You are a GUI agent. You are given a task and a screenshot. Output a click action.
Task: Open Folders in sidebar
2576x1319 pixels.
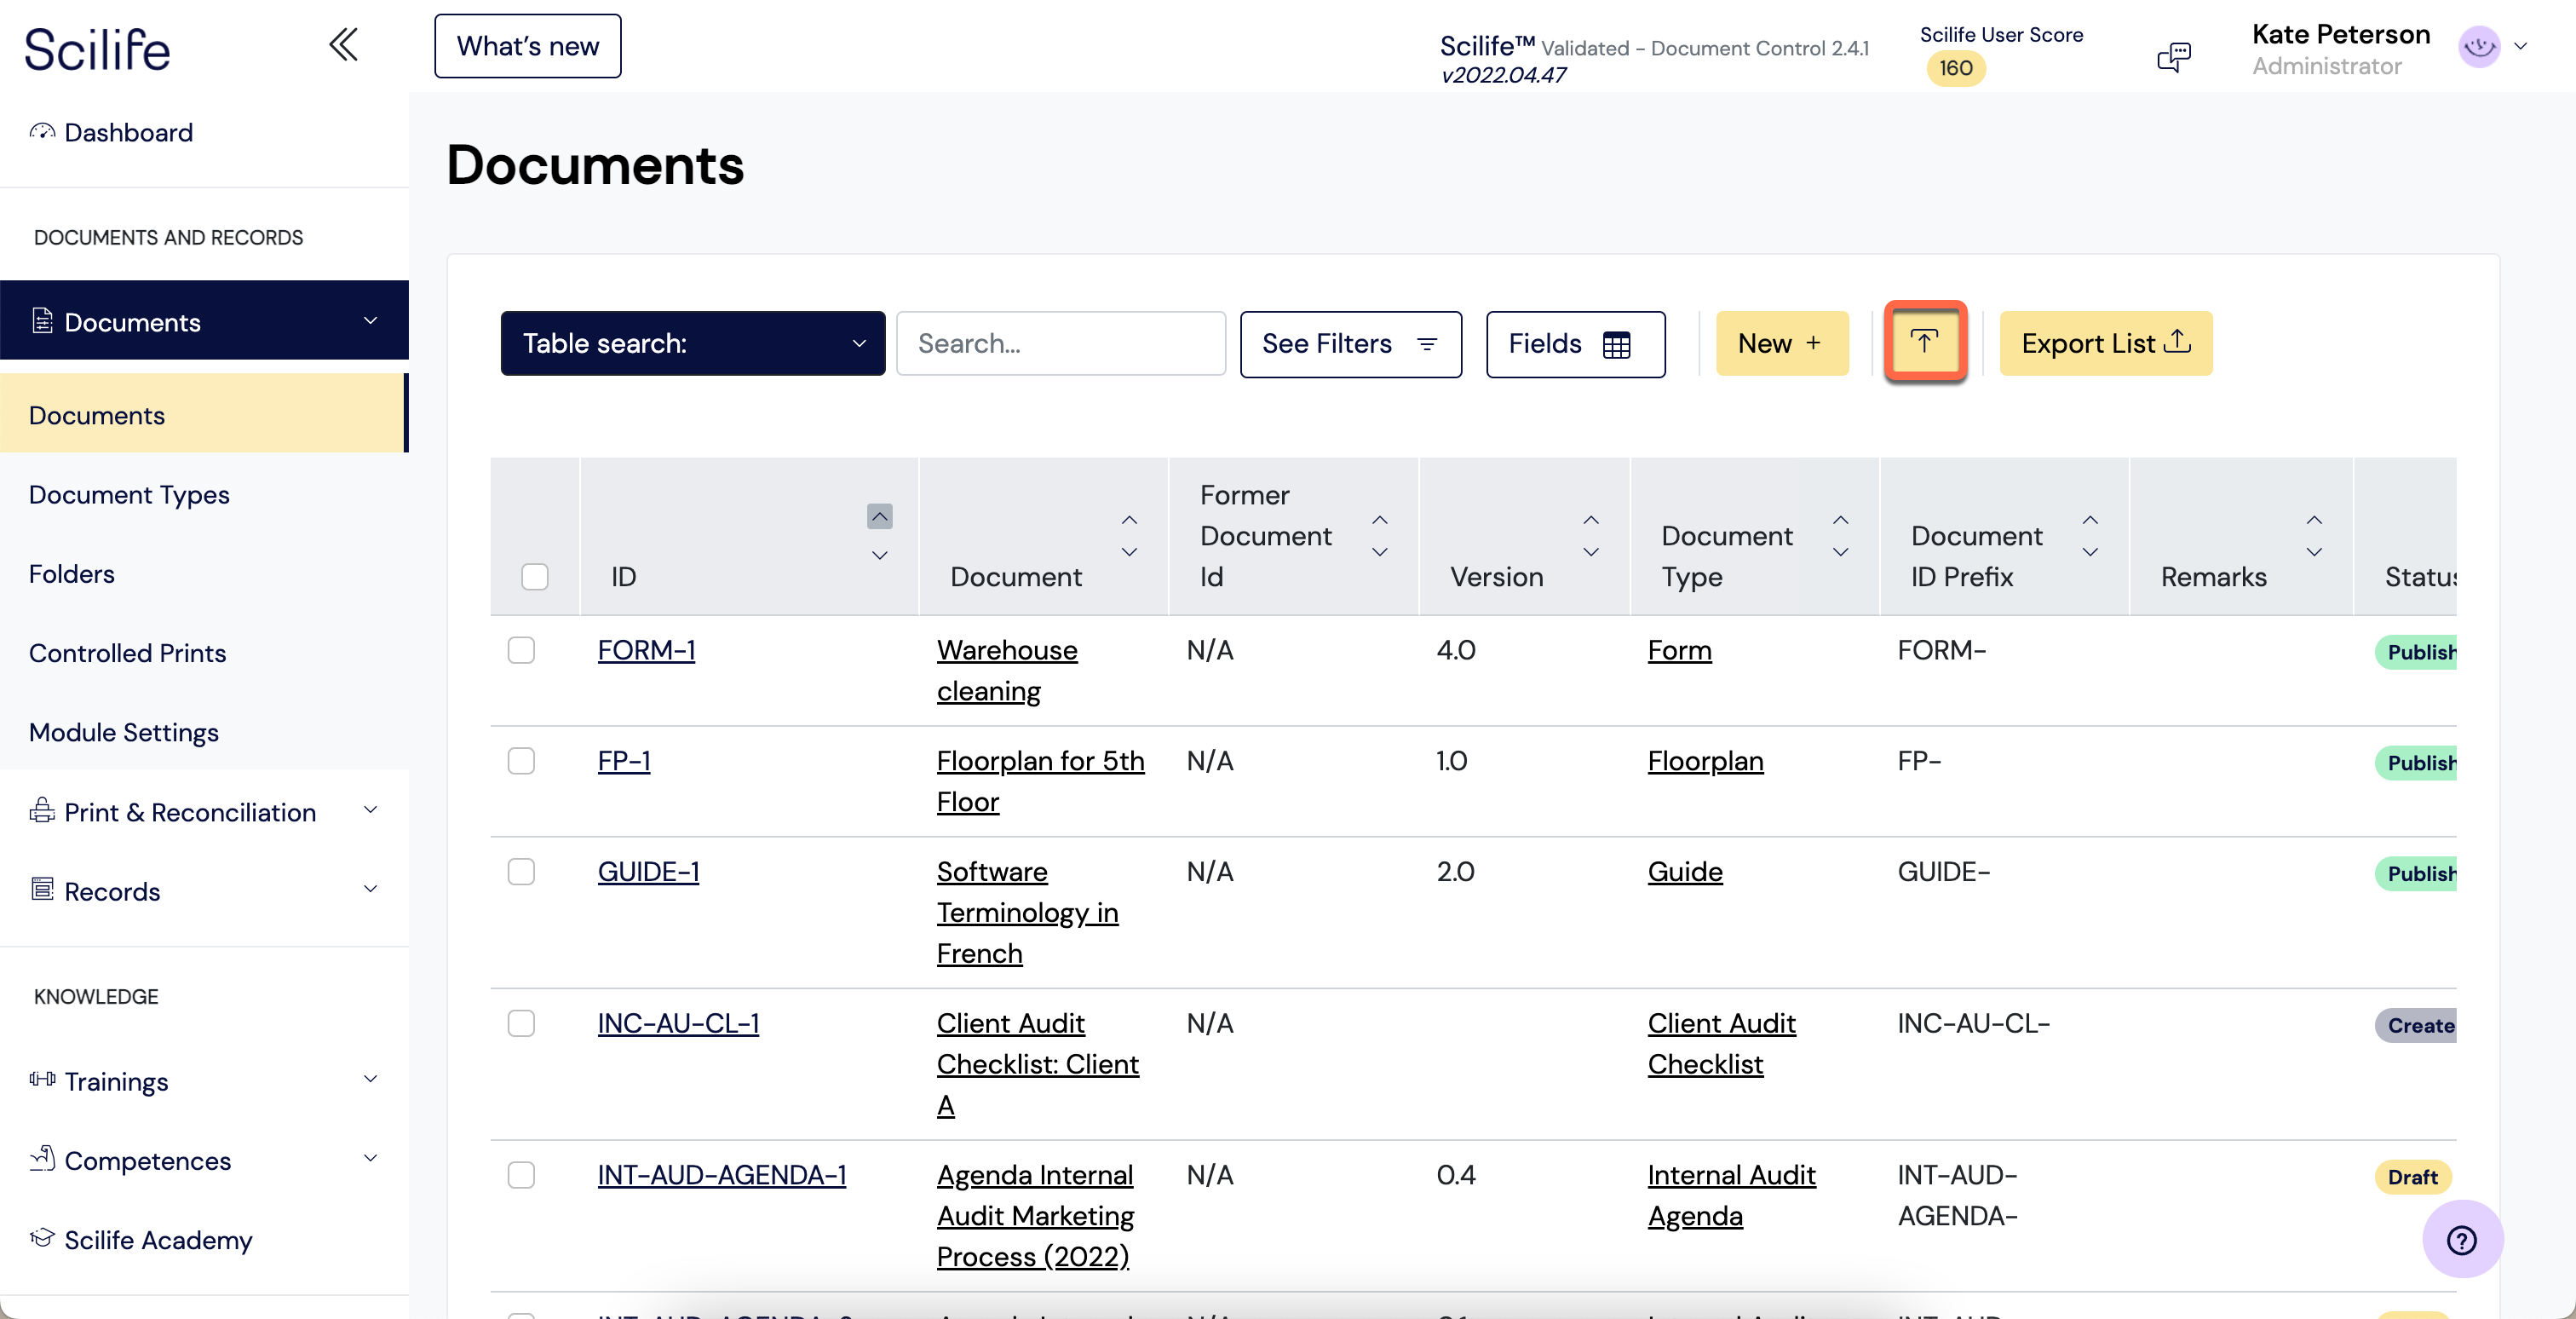72,573
